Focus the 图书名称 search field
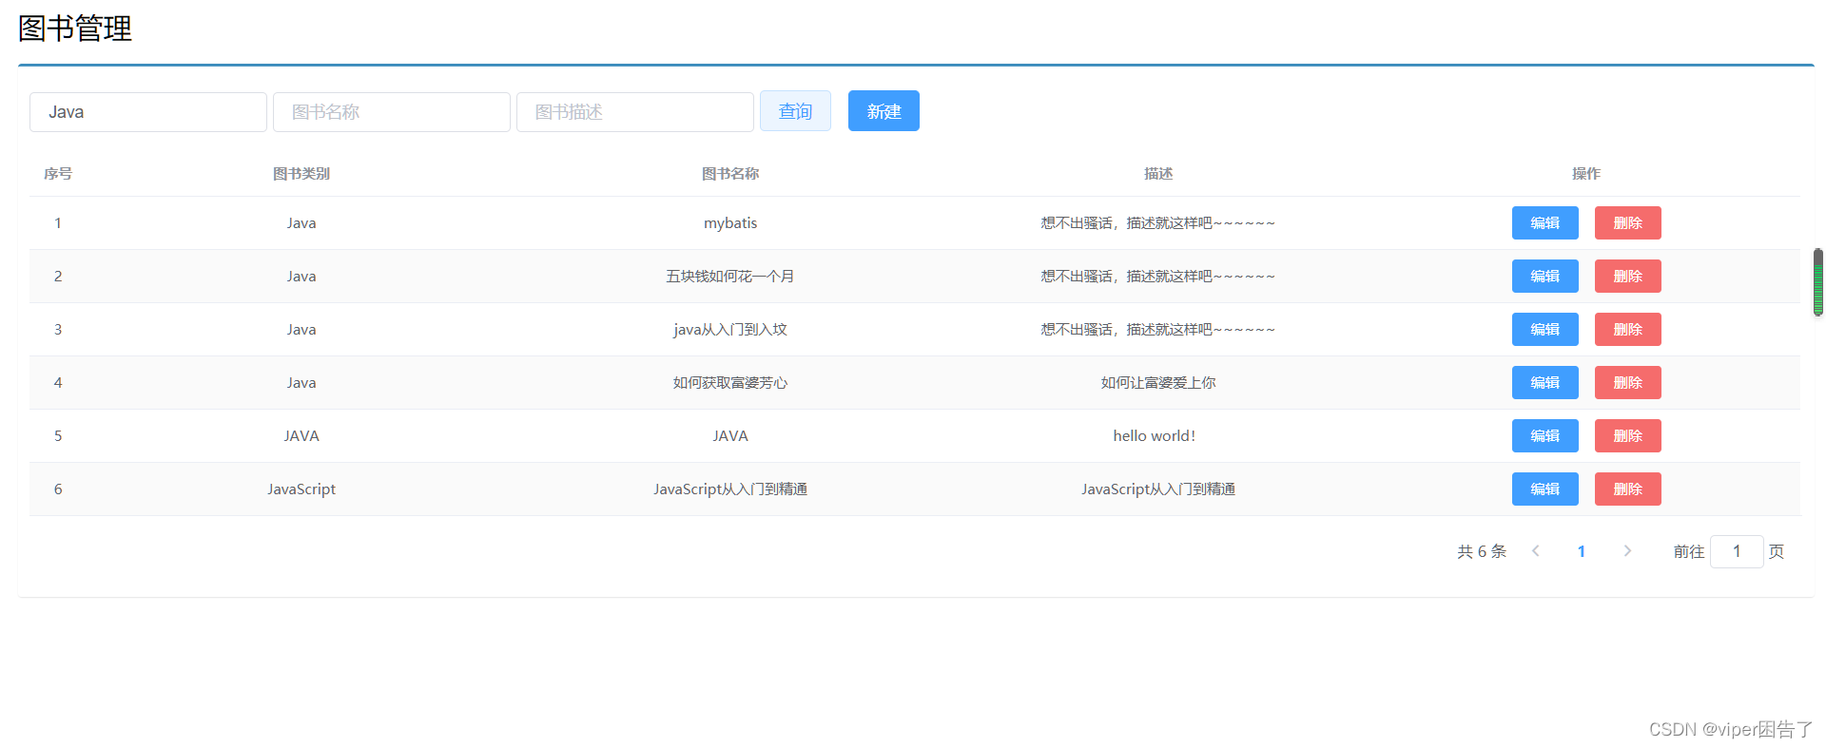1826x748 pixels. 392,112
